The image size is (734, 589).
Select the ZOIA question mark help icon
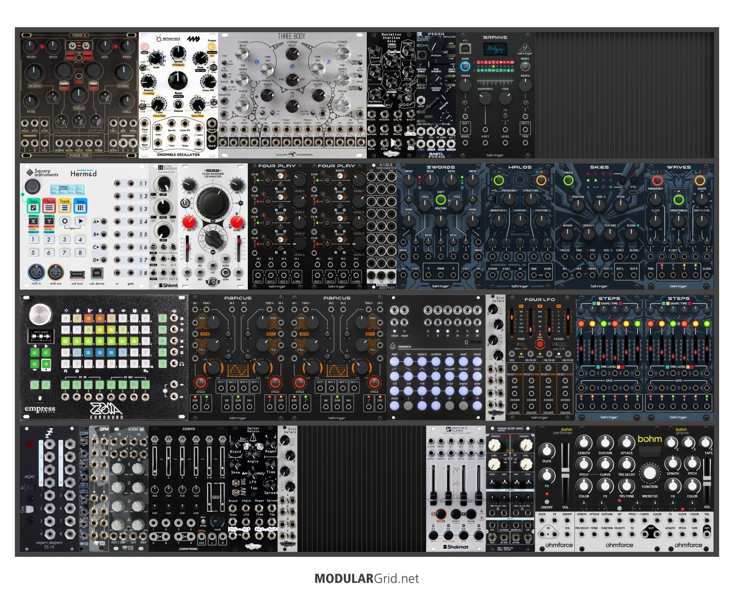click(x=77, y=371)
